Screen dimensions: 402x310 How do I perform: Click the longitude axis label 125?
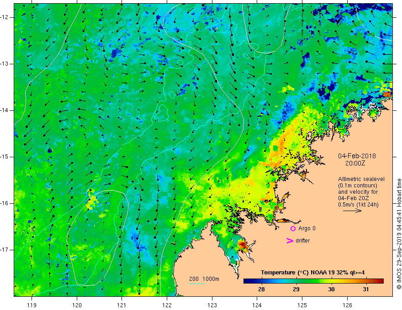pyautogui.click(x=302, y=305)
